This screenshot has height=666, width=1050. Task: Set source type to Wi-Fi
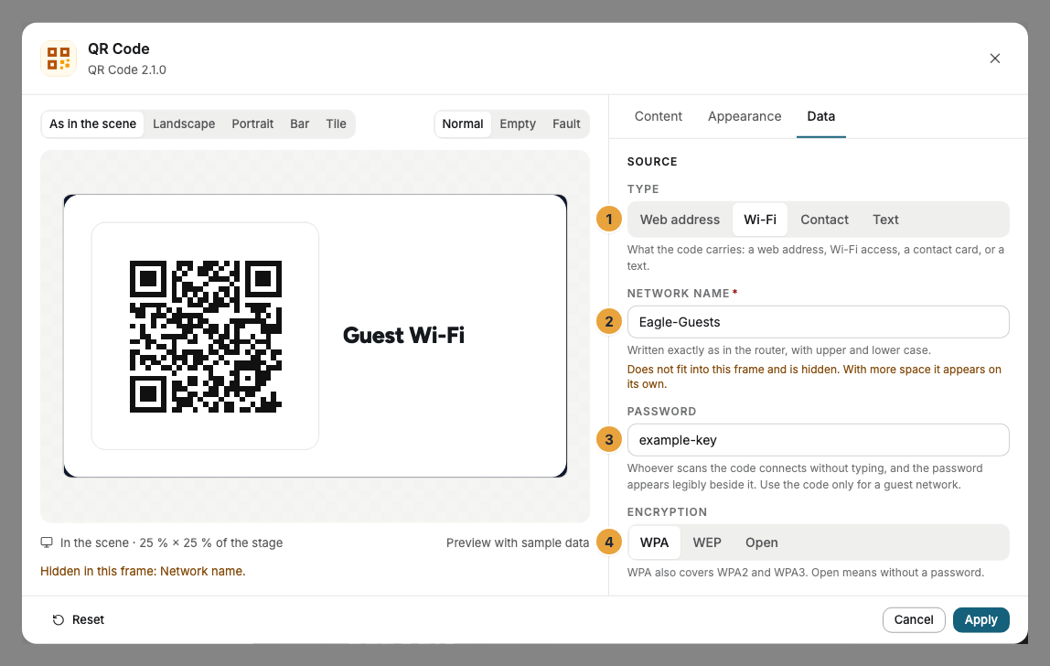point(760,220)
